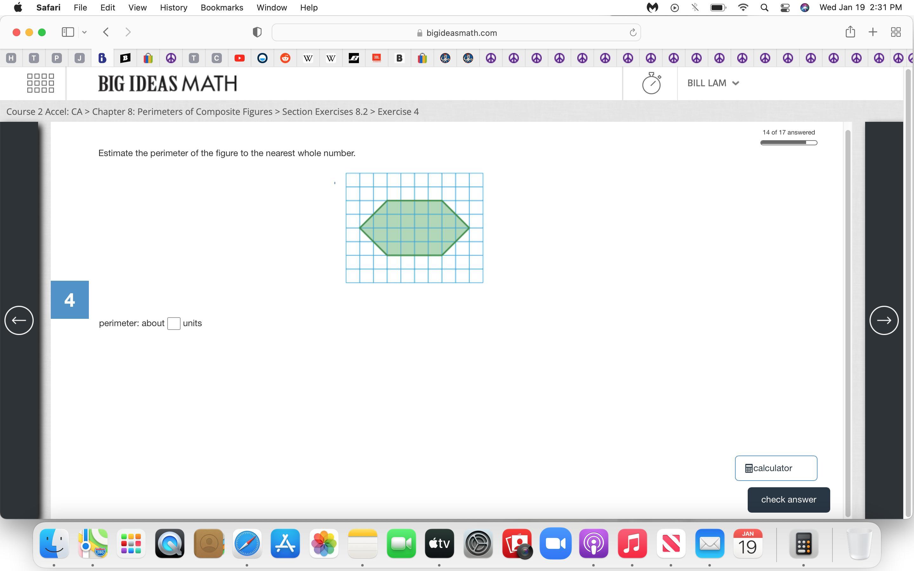Expand BILL LAM user dropdown
914x571 pixels.
pos(713,83)
